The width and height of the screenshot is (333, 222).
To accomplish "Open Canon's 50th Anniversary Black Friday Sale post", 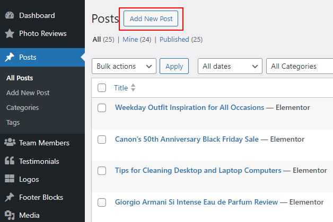I will 187,139.
